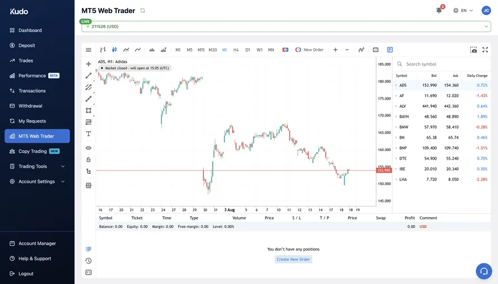Lock chart objects with padlock icon
Viewport: 498px width, 284px height.
coord(89,160)
